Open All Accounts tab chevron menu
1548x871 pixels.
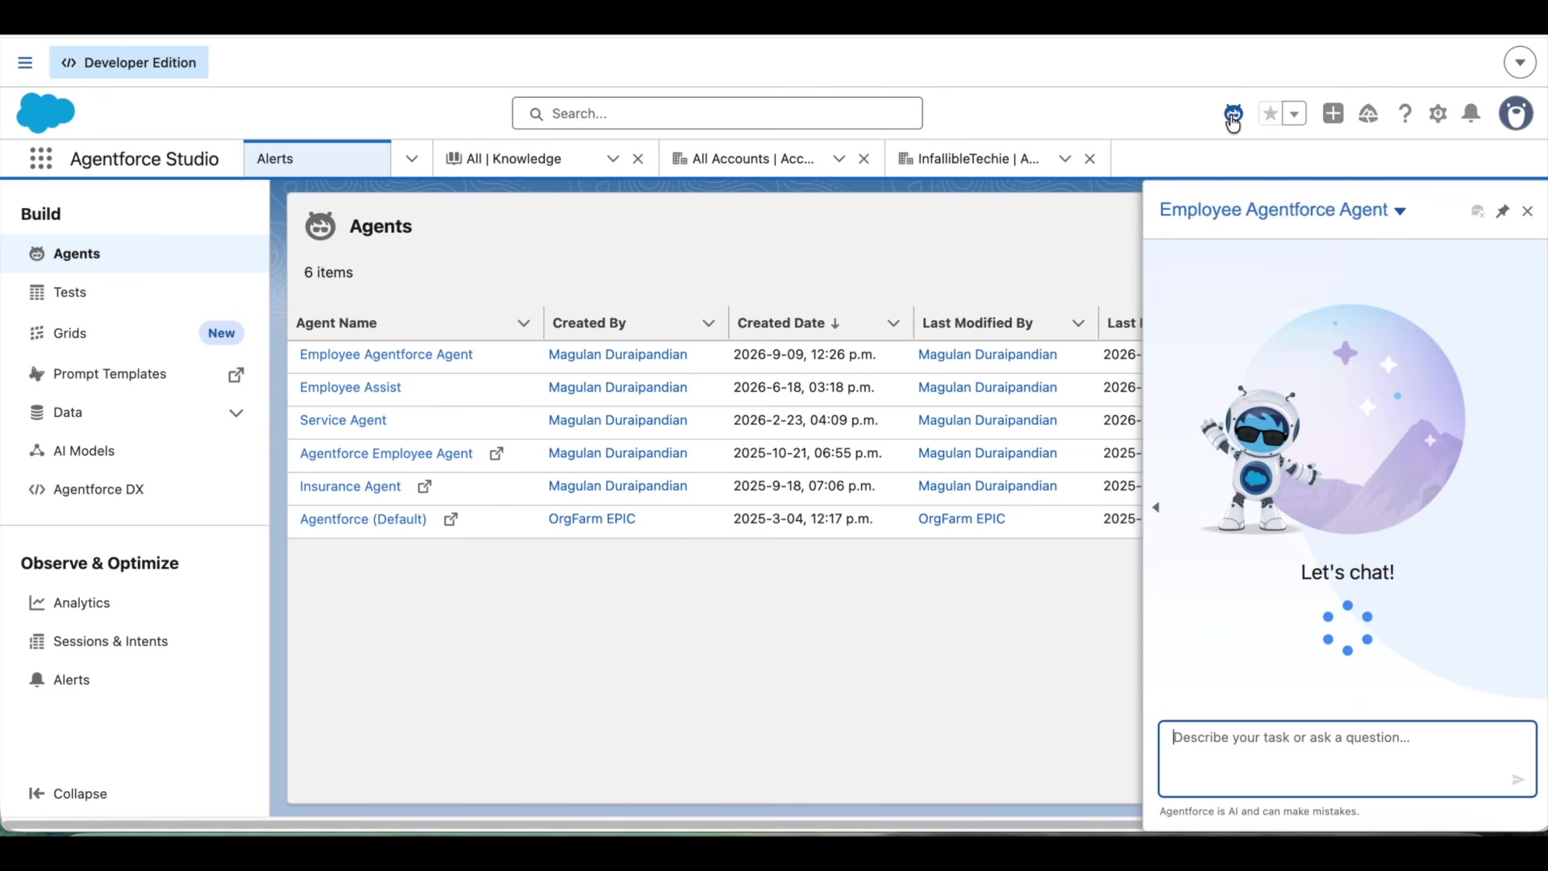tap(839, 159)
